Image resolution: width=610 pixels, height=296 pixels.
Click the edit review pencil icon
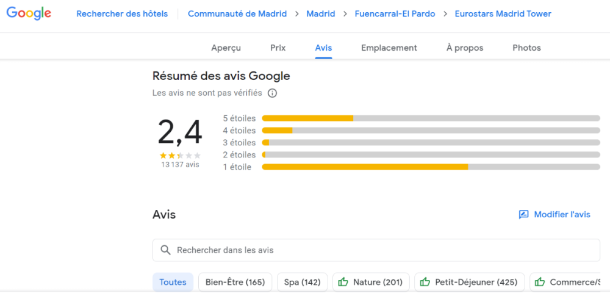(523, 215)
